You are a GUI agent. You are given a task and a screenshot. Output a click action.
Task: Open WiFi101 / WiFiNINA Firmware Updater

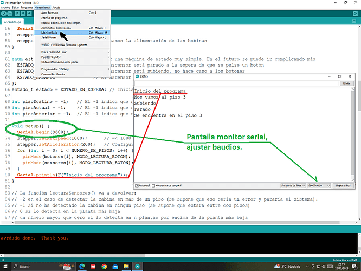pos(72,45)
